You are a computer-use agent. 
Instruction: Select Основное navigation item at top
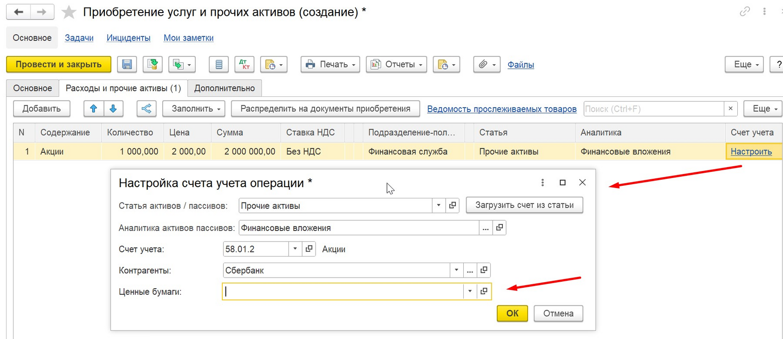tap(32, 38)
